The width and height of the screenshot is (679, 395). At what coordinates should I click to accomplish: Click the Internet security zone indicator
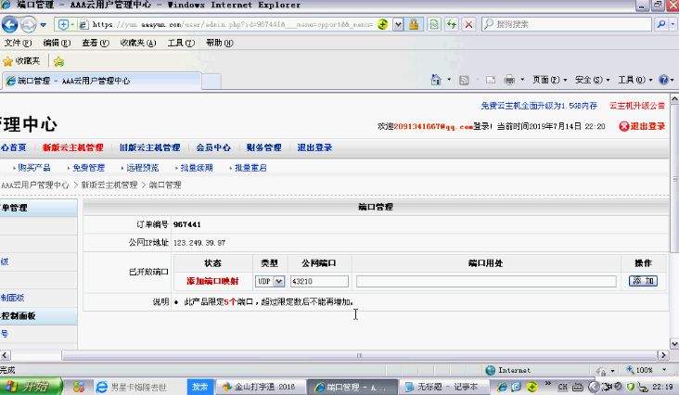click(508, 370)
